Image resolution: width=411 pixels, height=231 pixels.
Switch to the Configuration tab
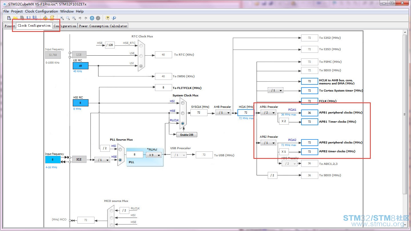coord(65,26)
